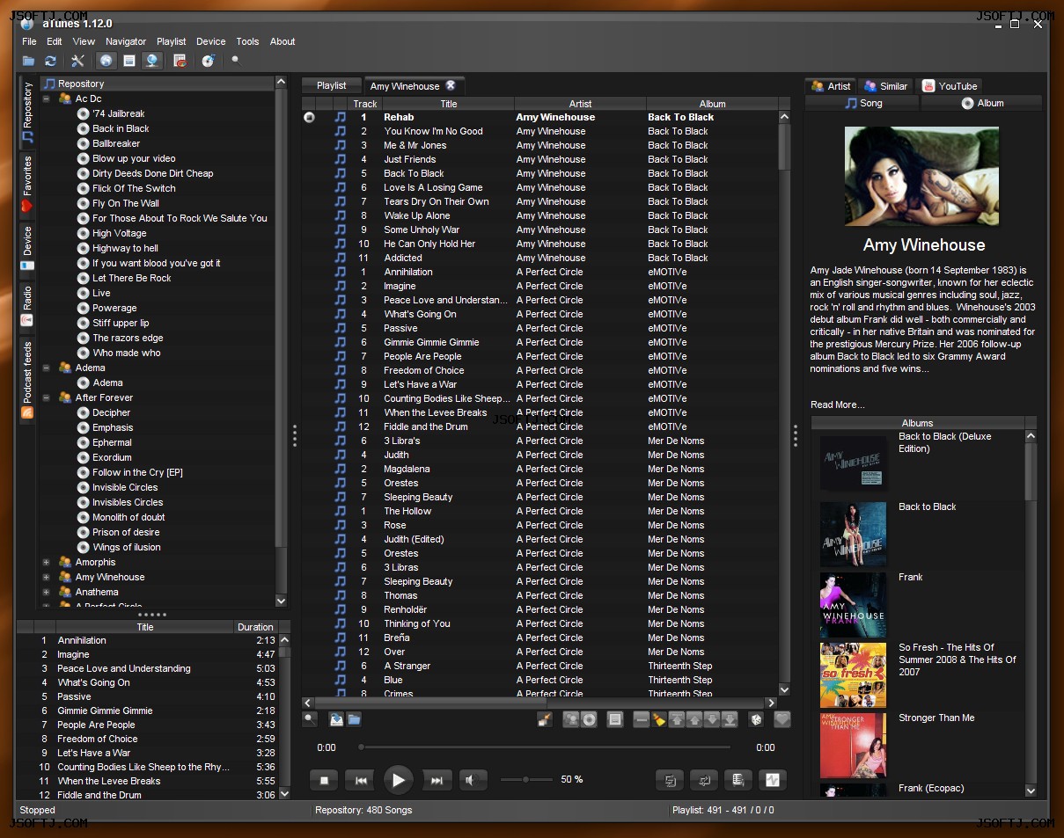Sort song list by Duration column header
The image size is (1064, 838).
(255, 627)
